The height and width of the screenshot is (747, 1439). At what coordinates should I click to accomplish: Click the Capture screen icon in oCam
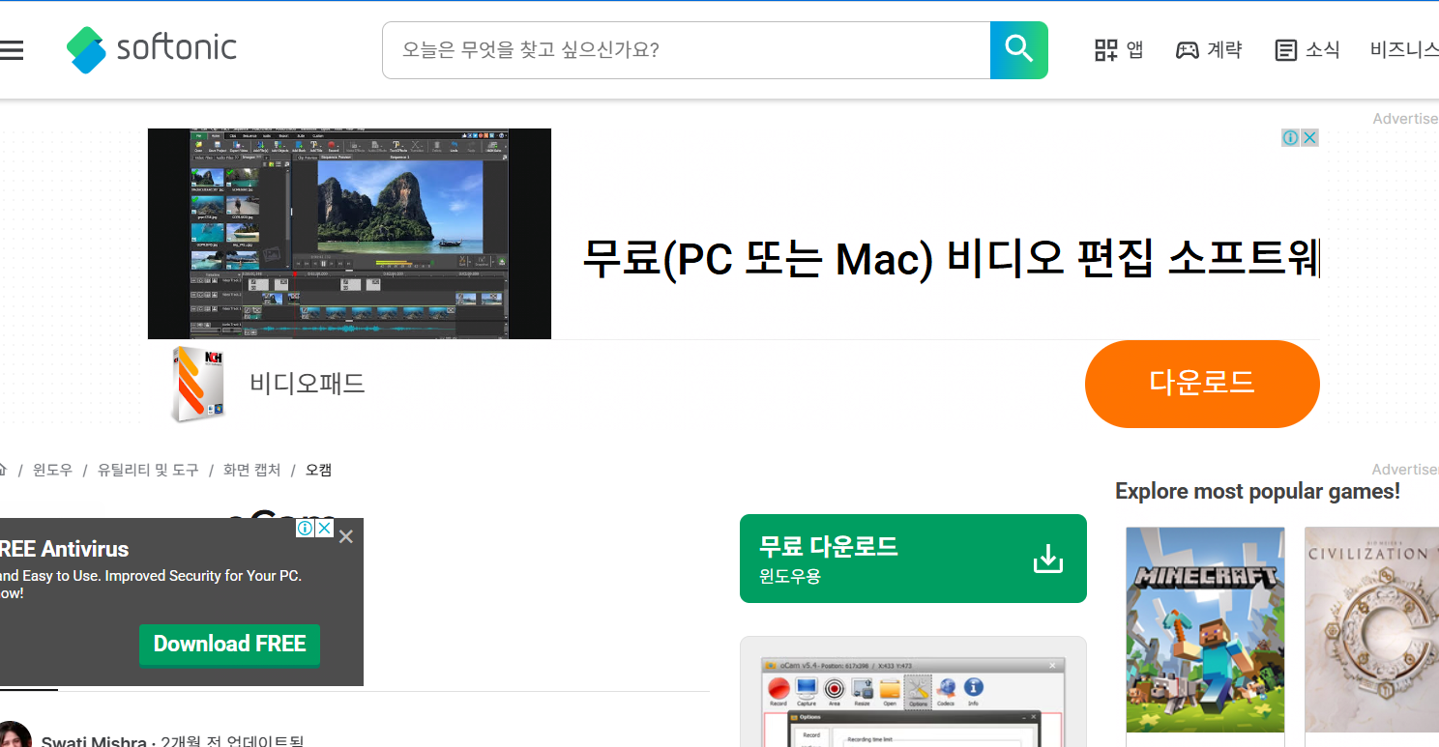[807, 688]
